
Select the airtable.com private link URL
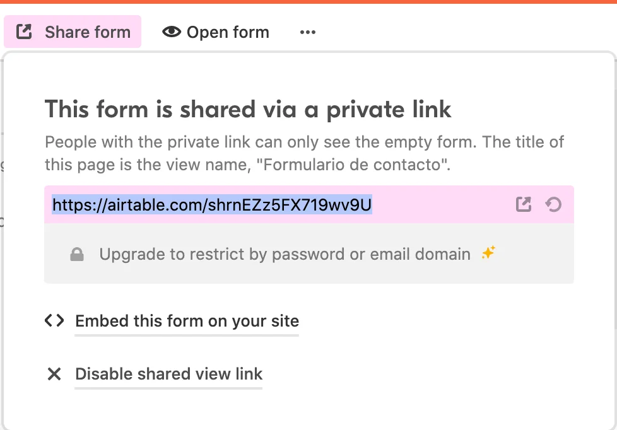(x=212, y=204)
